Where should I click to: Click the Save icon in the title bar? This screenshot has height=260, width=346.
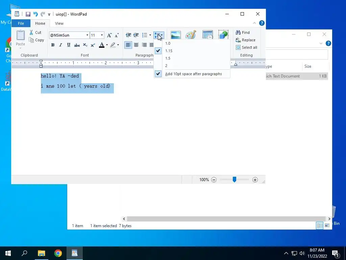point(28,14)
